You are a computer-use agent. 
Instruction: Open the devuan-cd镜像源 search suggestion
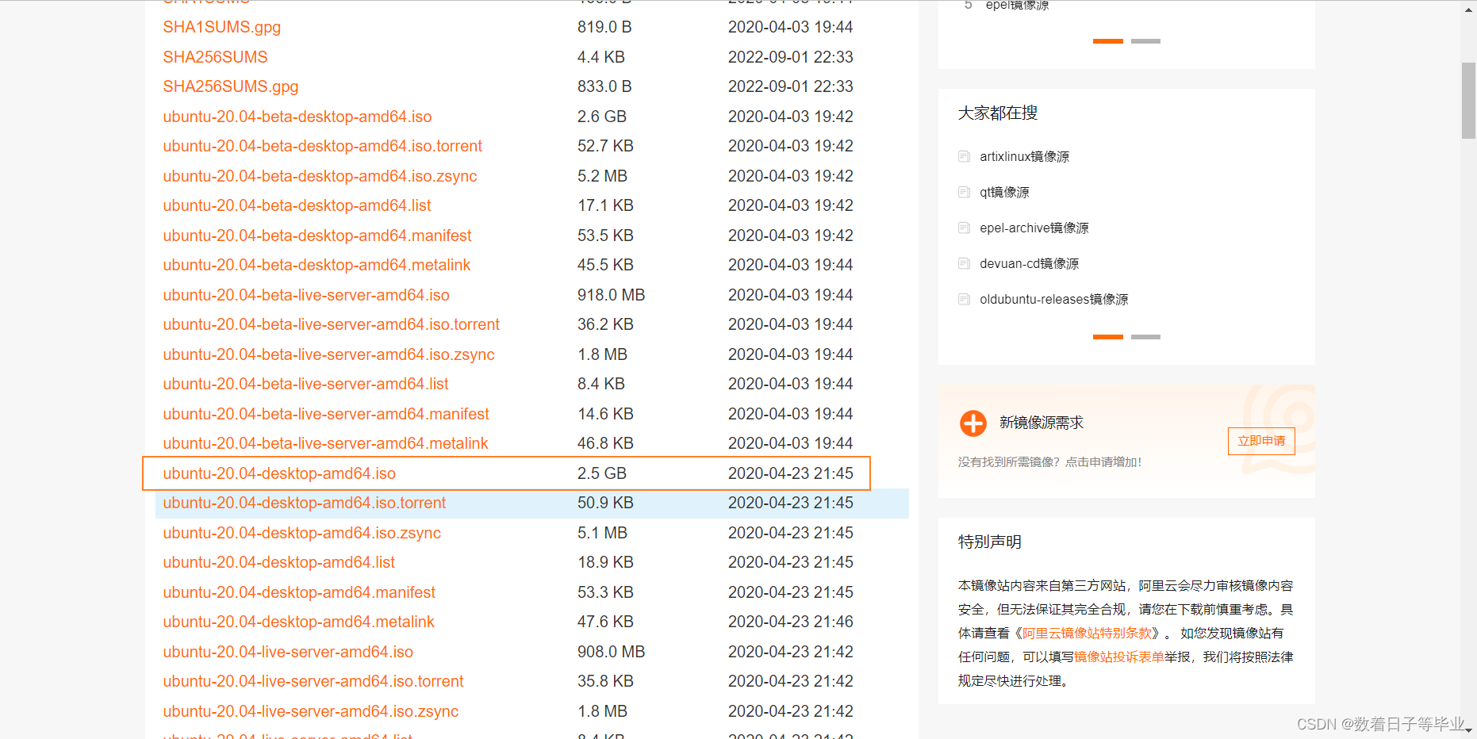[1029, 263]
